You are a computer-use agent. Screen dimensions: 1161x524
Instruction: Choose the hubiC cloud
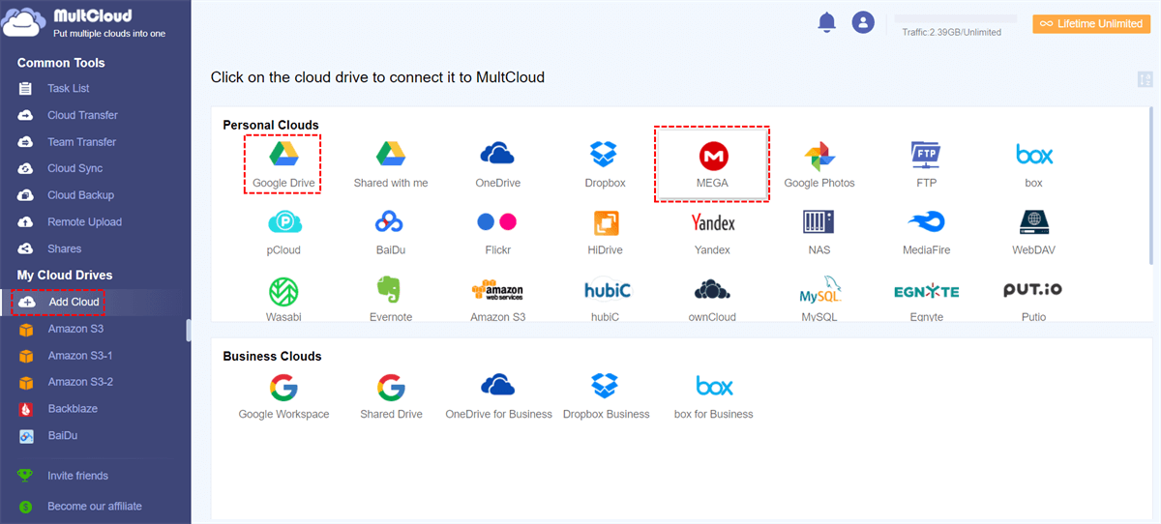606,299
